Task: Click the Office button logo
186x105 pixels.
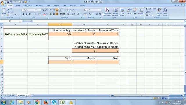Action: 3,3
